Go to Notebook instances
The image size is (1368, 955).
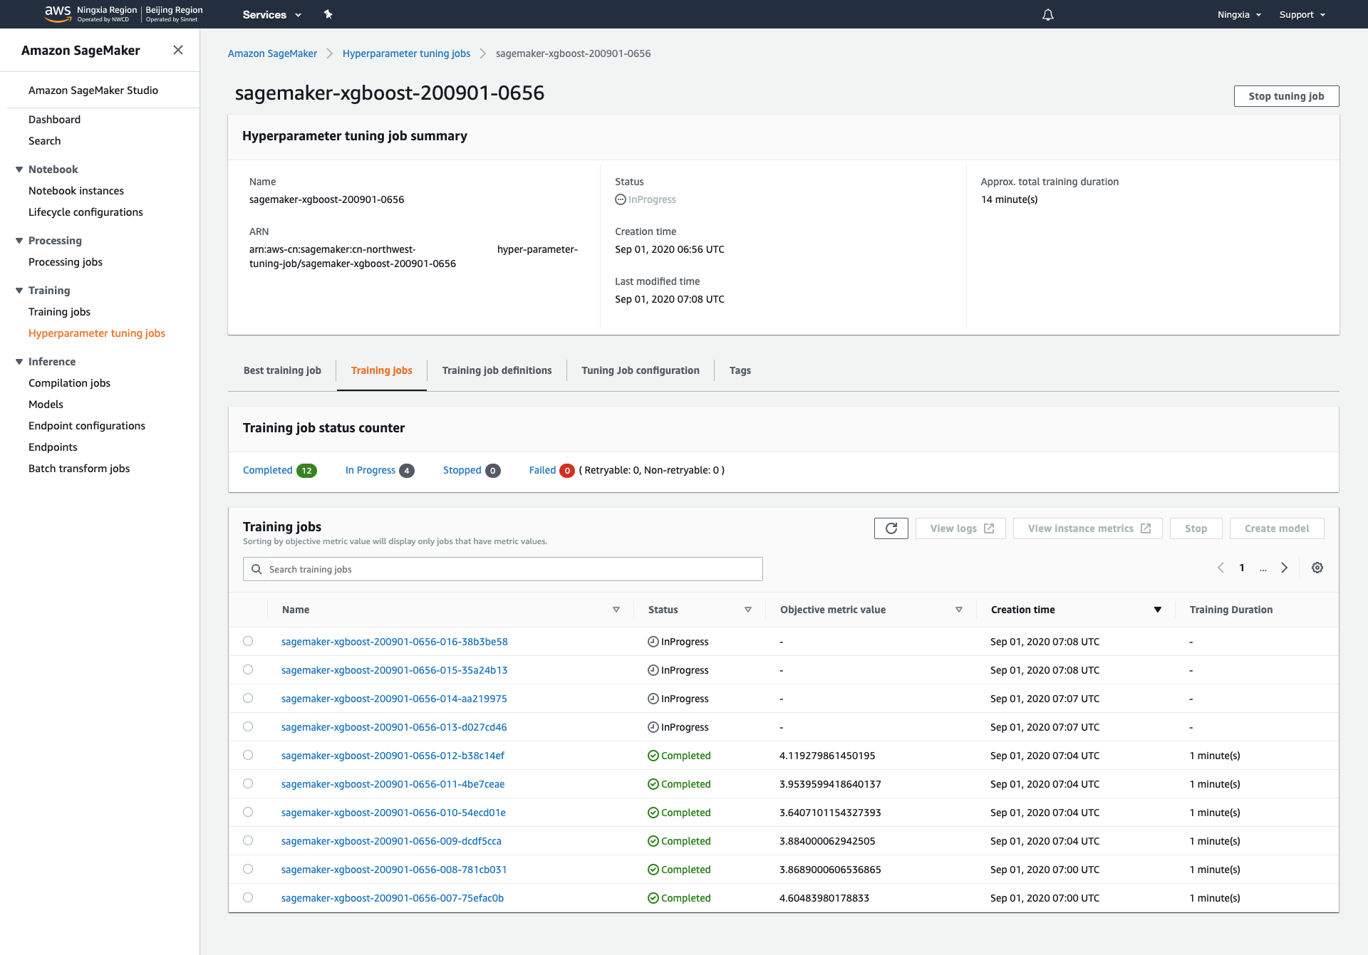tap(76, 191)
